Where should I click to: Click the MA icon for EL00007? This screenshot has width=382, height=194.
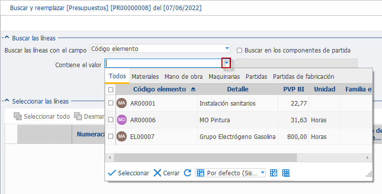coord(122,136)
